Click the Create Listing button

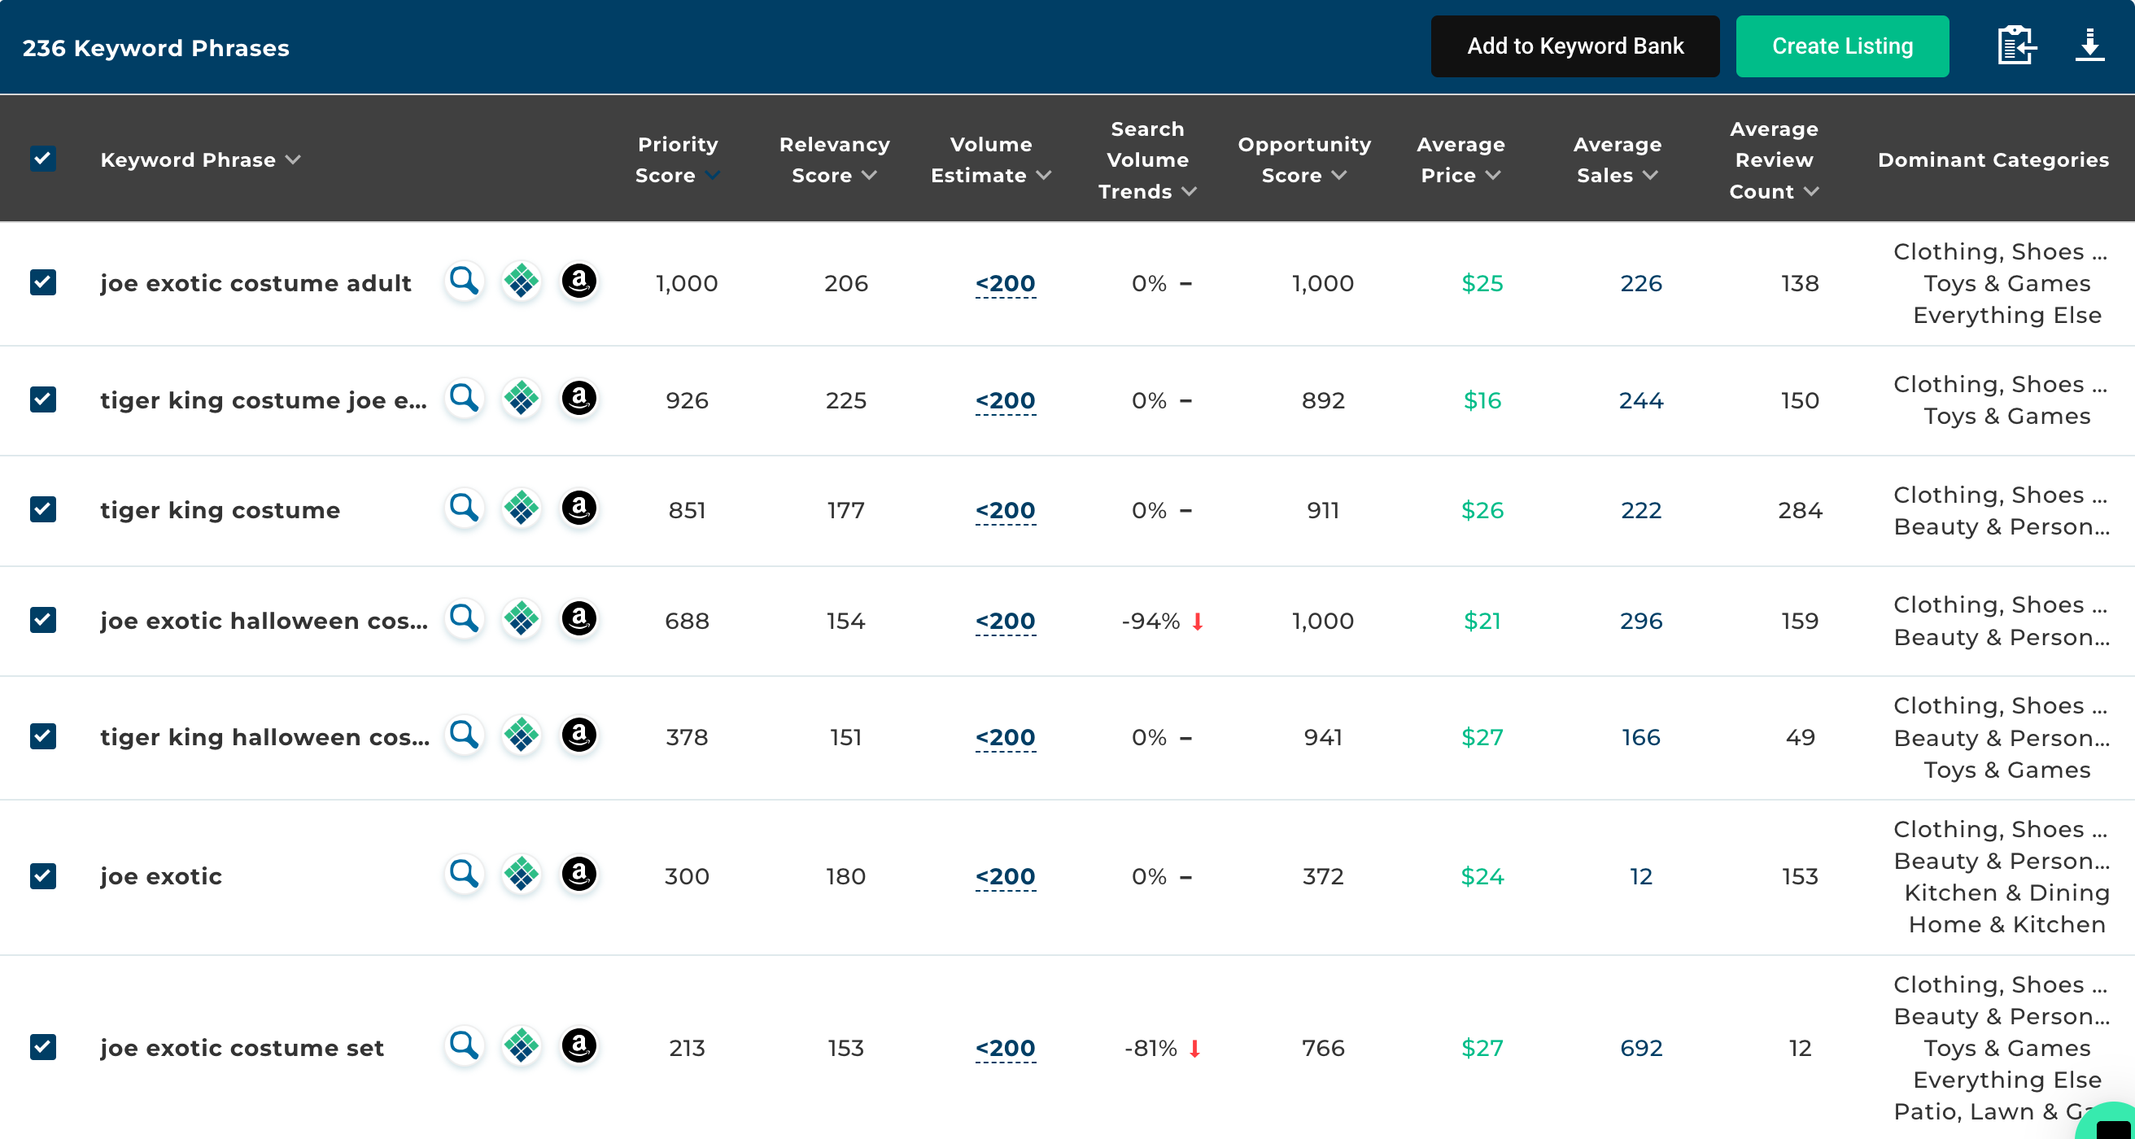[x=1844, y=46]
